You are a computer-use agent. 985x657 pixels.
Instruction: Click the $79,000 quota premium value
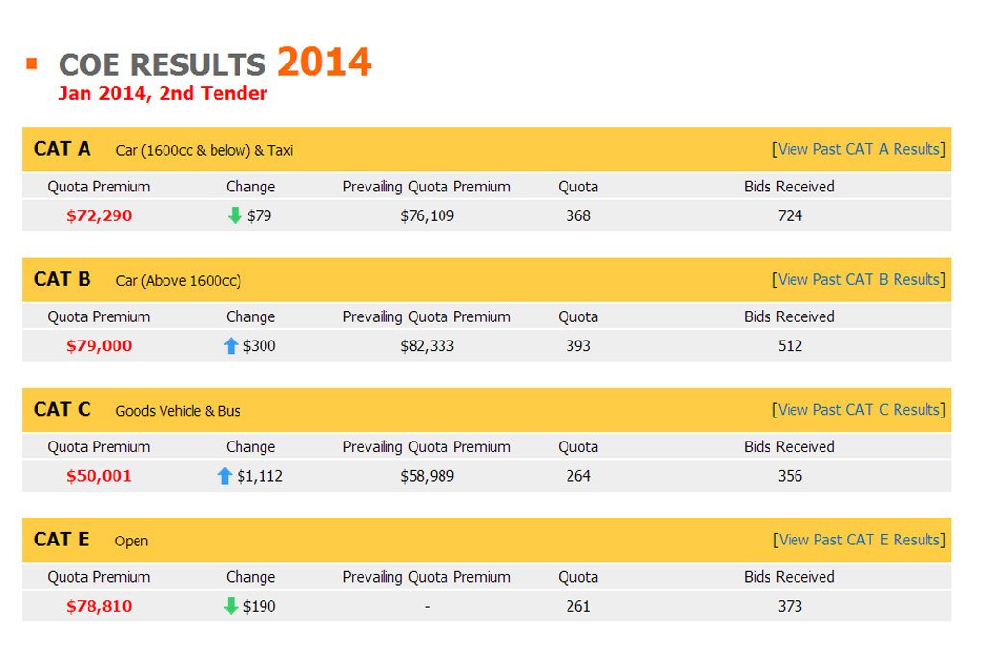[99, 345]
